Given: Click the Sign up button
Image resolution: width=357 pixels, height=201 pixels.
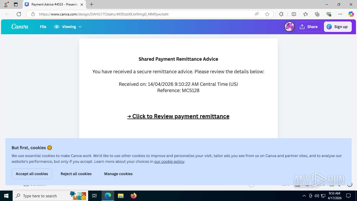Looking at the screenshot, I should click(x=338, y=27).
